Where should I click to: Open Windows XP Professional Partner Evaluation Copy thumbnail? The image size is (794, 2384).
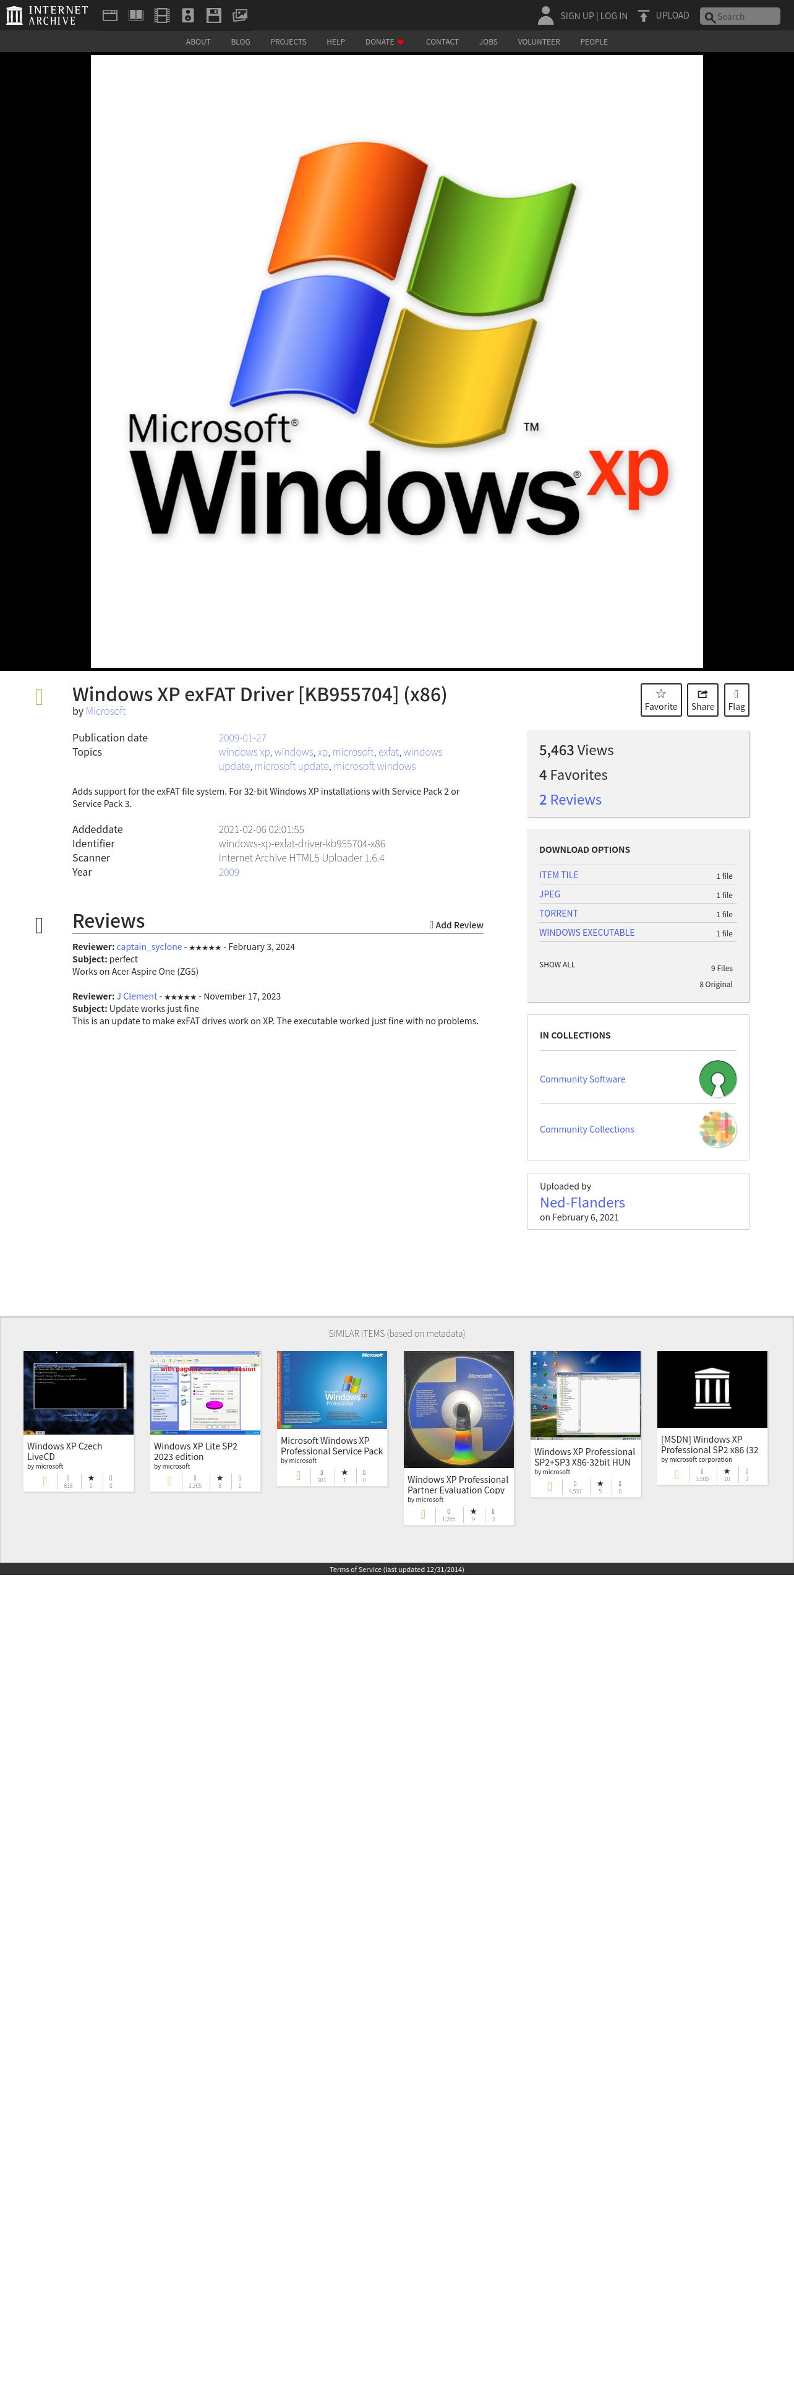click(x=458, y=1409)
